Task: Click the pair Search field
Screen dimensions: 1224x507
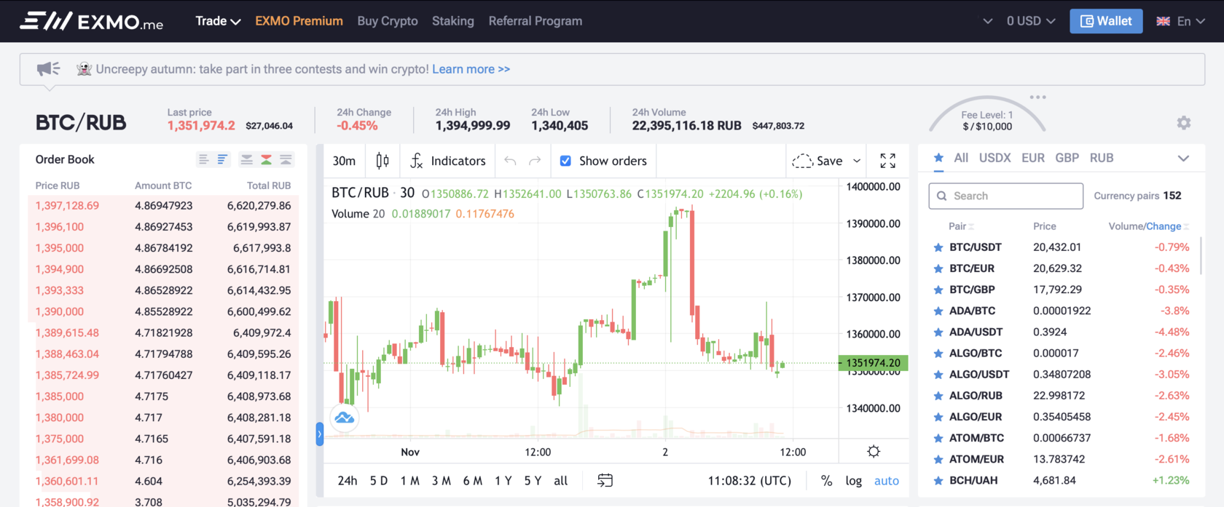Action: click(x=1005, y=196)
